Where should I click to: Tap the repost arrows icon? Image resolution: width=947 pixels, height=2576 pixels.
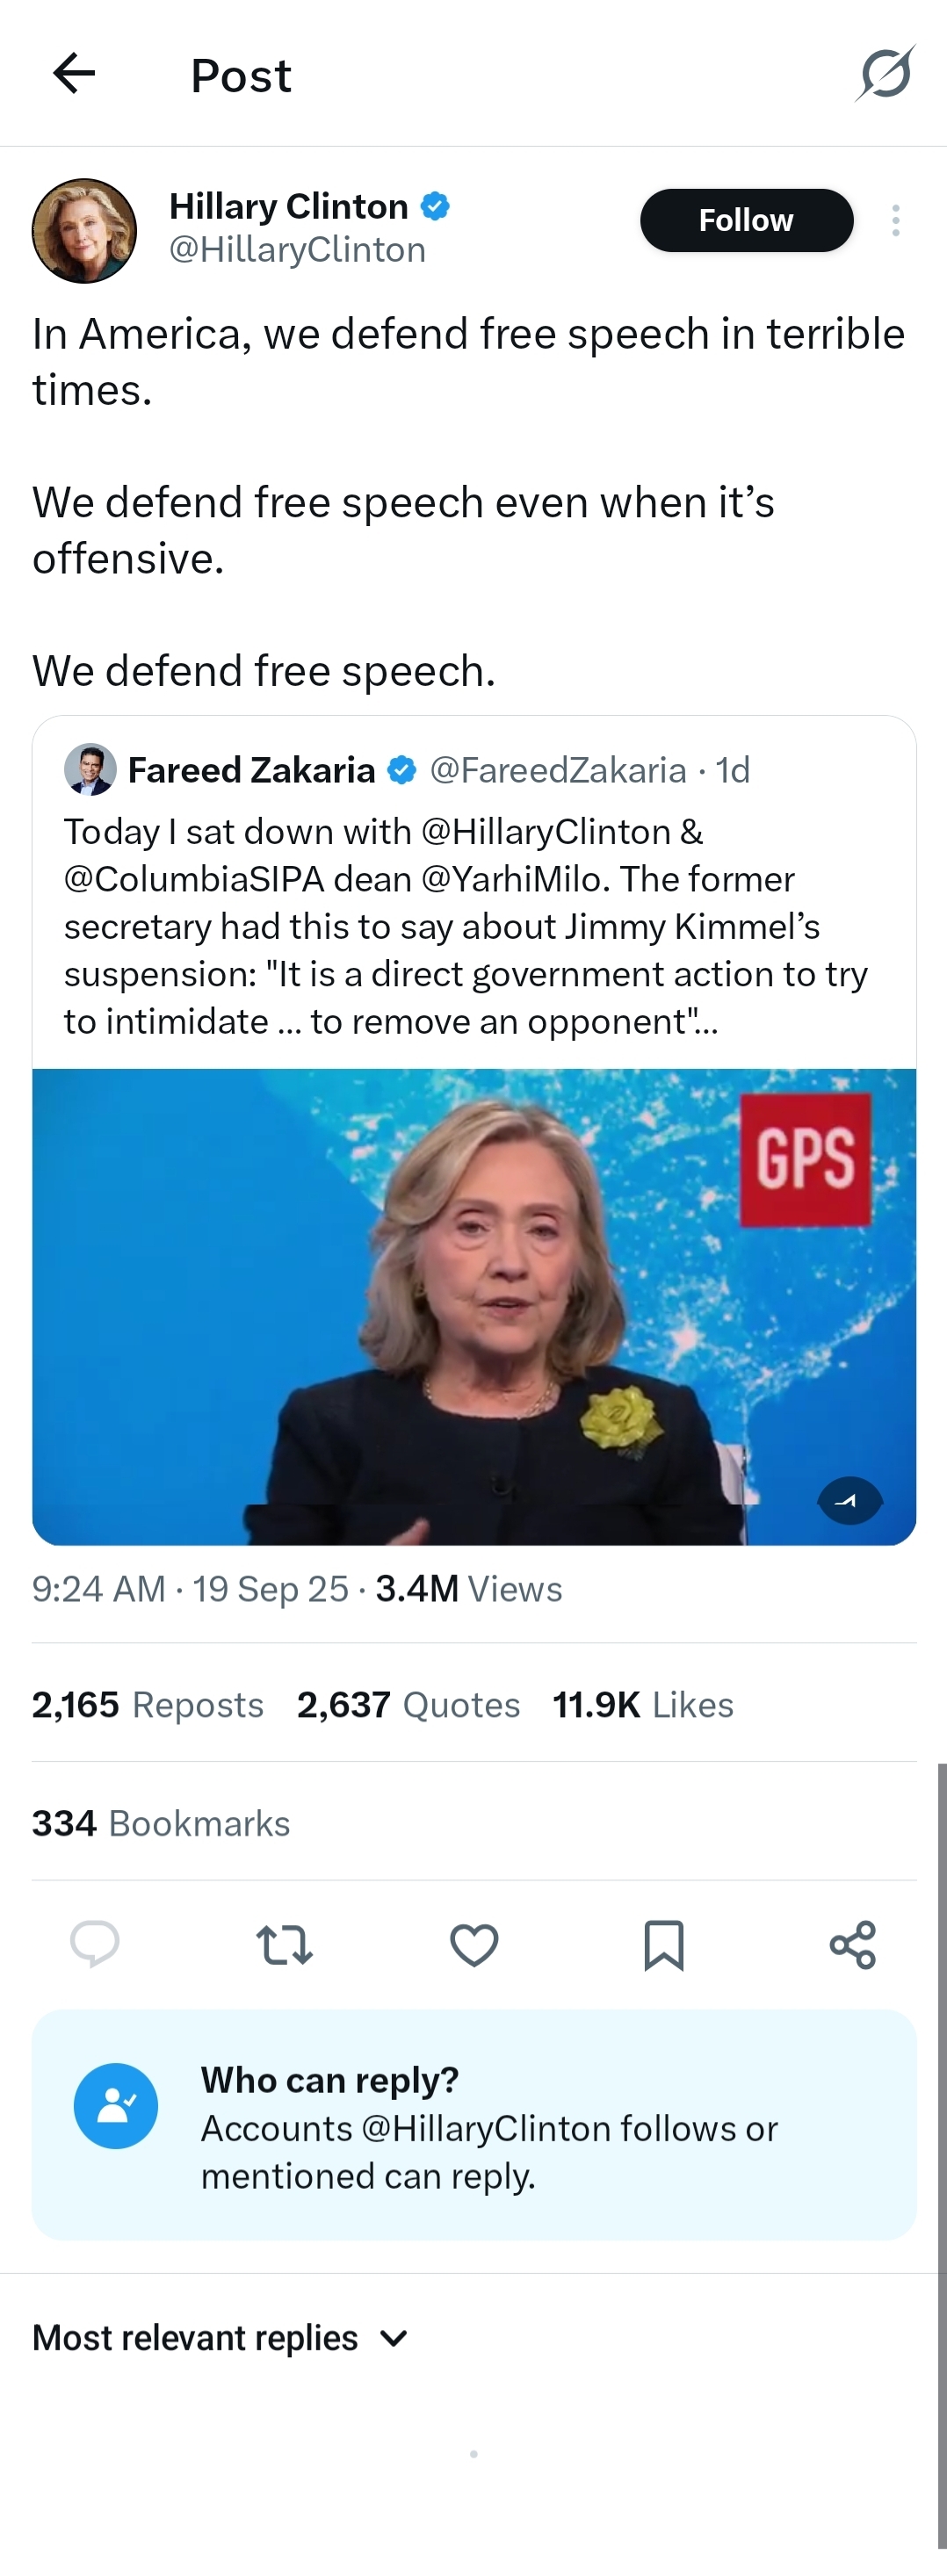[x=284, y=1944]
